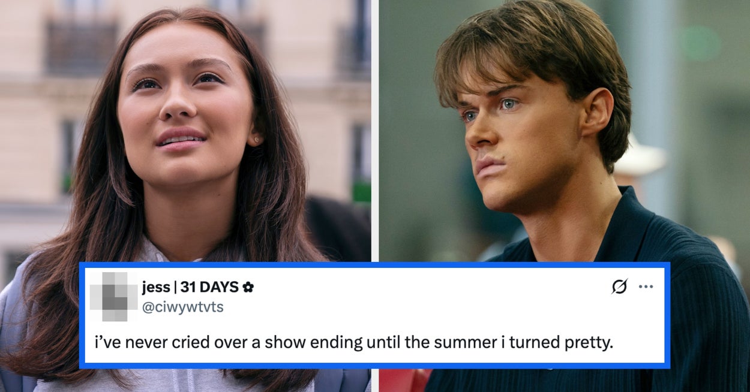Click the blurred white hat behind the man
The width and height of the screenshot is (750, 392).
pos(641,156)
